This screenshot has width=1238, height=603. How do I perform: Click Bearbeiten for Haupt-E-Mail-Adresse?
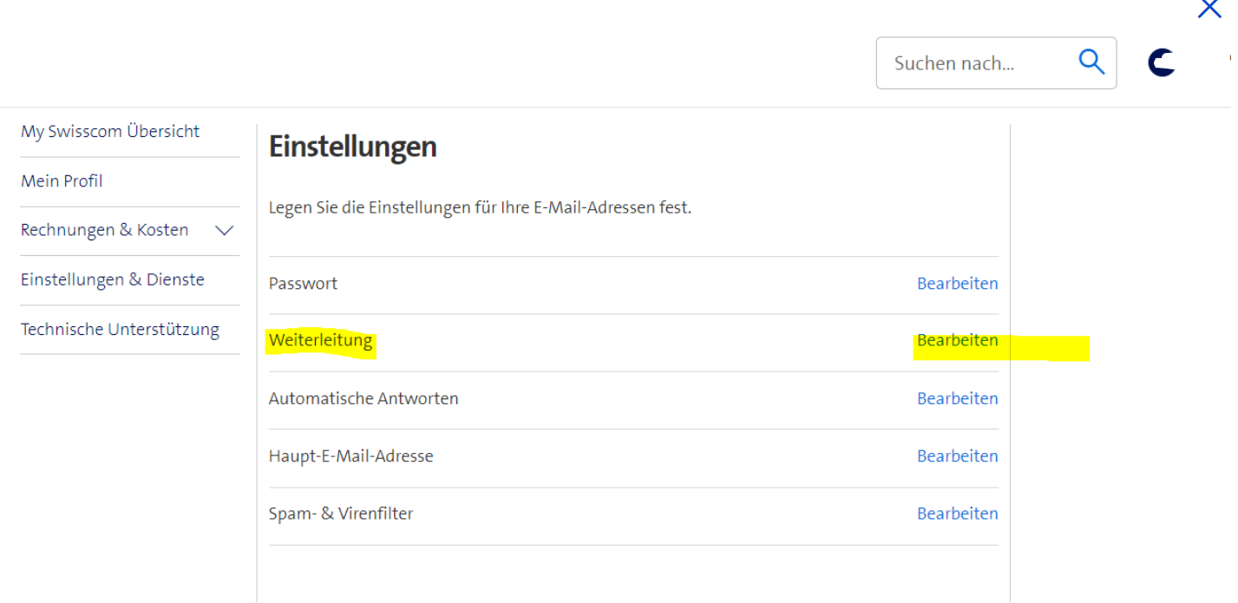coord(957,456)
